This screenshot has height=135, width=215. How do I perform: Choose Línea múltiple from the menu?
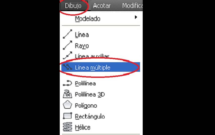pos(101,67)
